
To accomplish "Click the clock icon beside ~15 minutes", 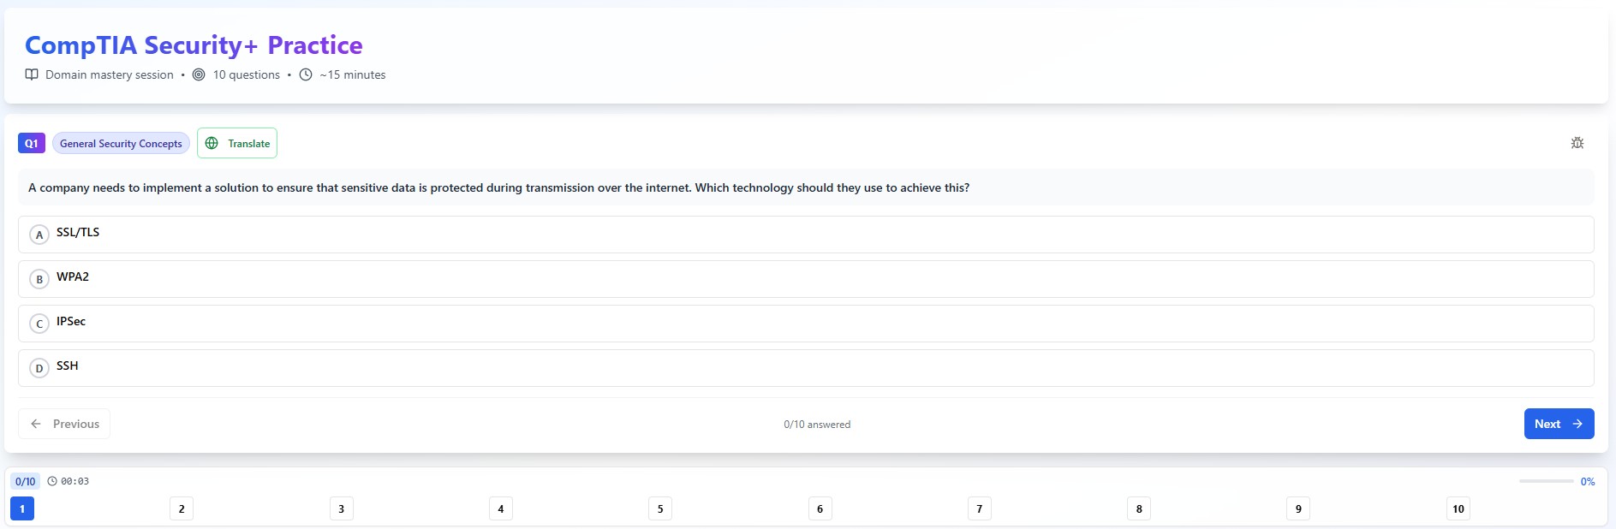I will (306, 74).
